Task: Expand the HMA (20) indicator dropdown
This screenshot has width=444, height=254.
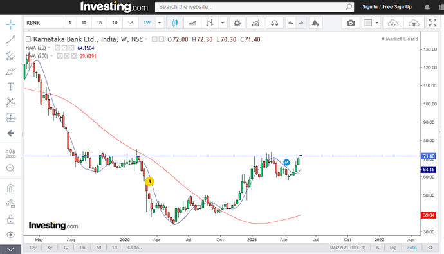Action: coord(49,48)
